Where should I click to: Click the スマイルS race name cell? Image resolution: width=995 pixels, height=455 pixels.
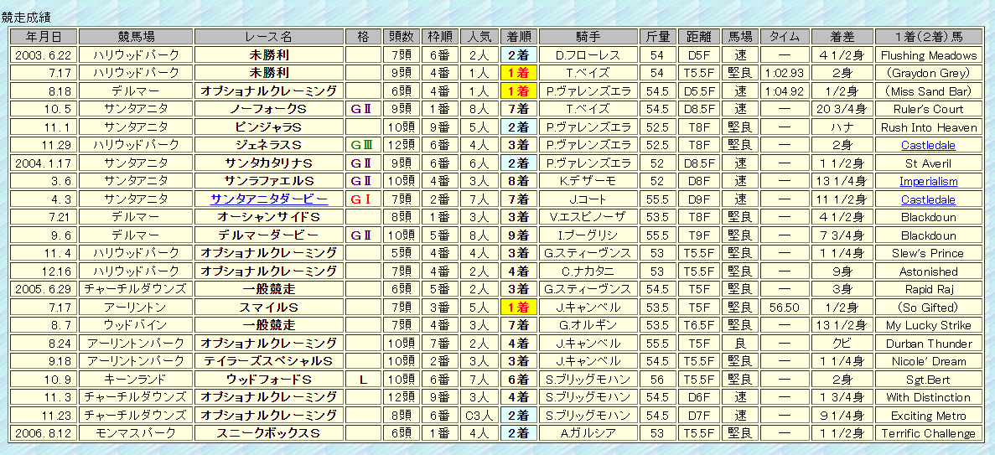[x=269, y=308]
